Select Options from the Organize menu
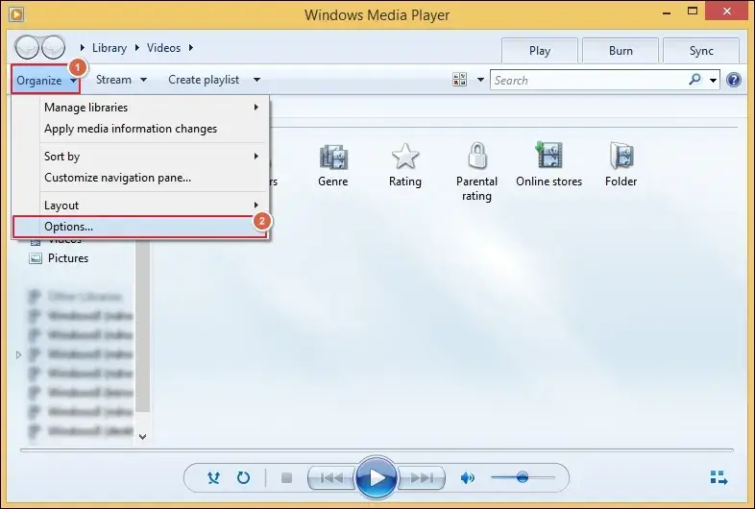Screen dimensions: 755x509 pyautogui.click(x=139, y=227)
